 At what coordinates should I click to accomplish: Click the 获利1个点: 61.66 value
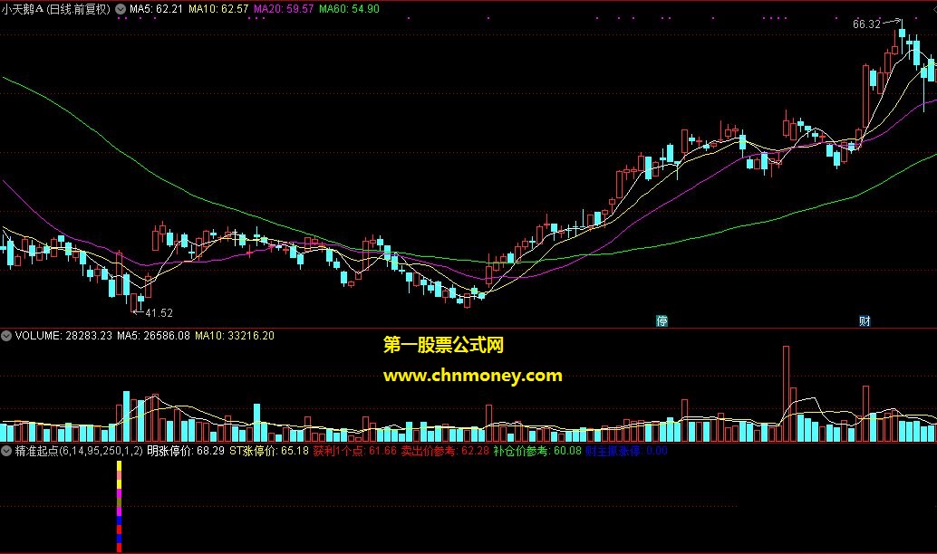tap(355, 451)
